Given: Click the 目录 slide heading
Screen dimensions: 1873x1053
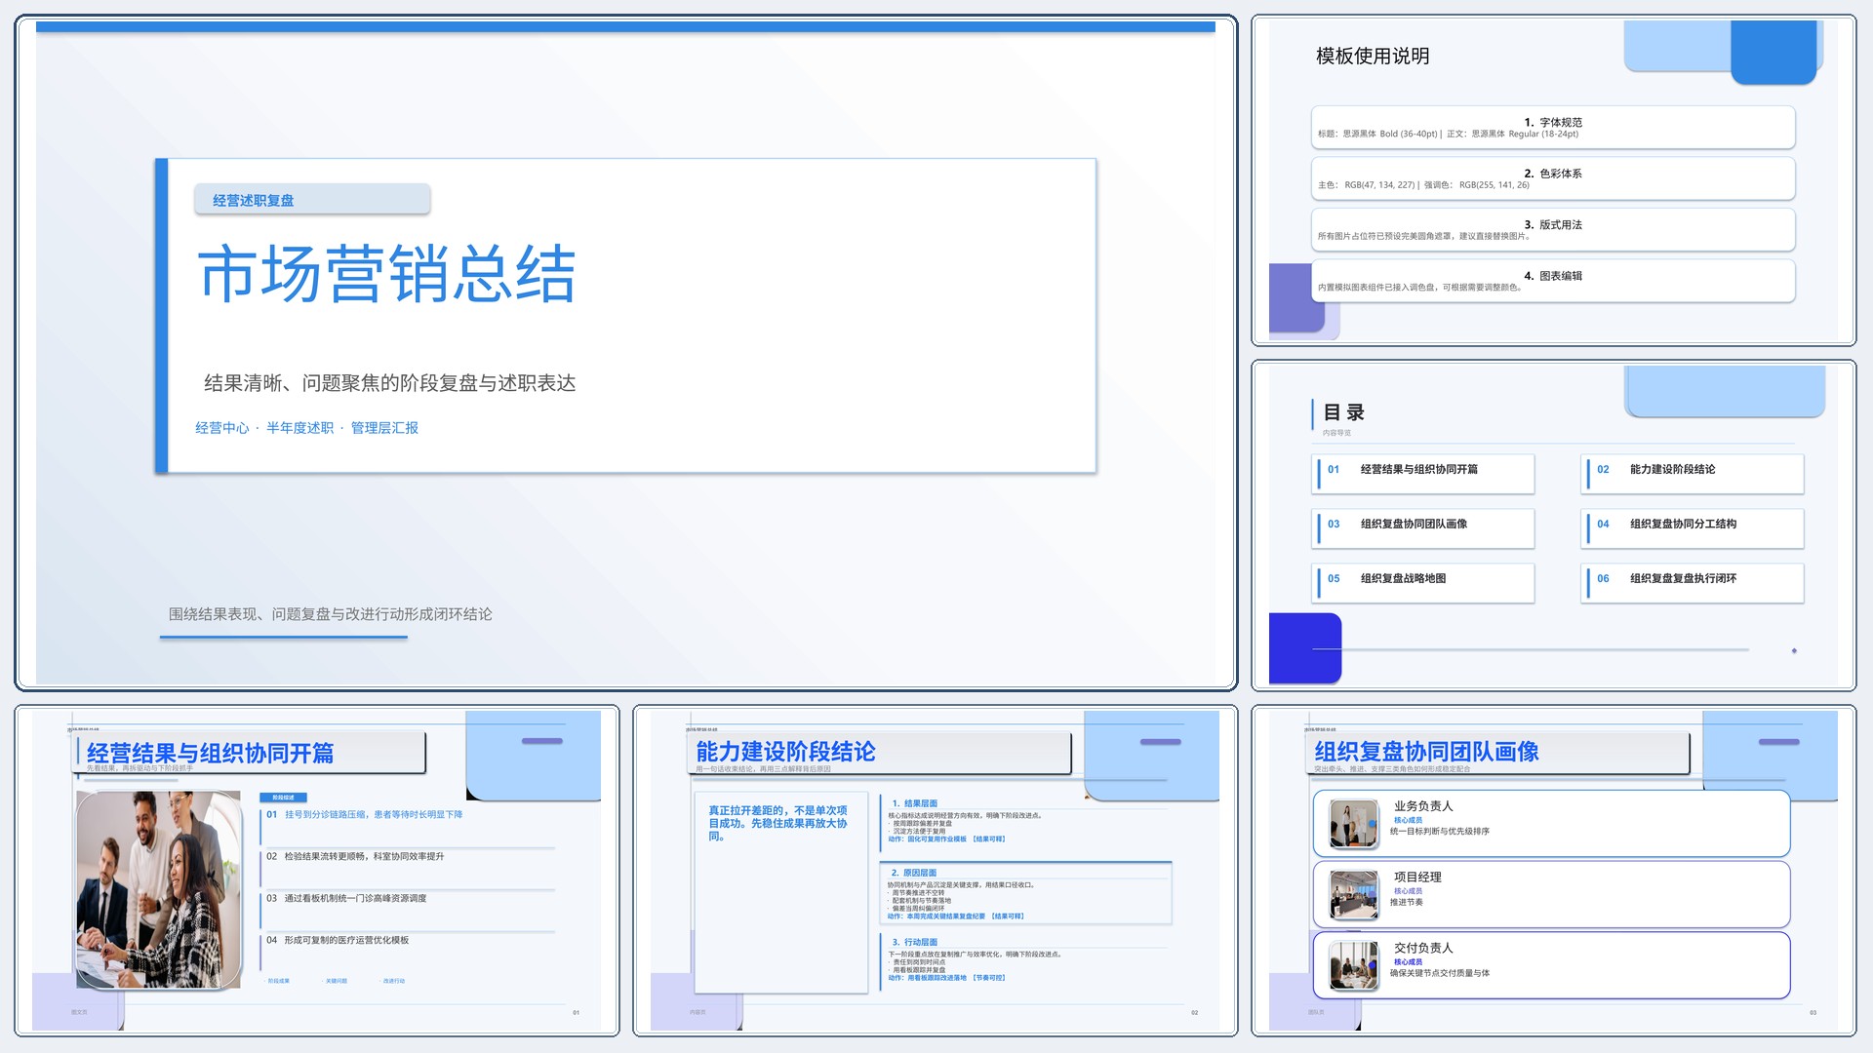Looking at the screenshot, I should coord(1343,412).
